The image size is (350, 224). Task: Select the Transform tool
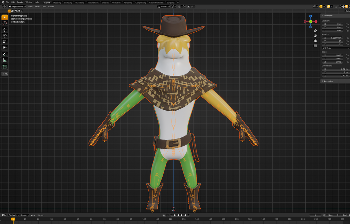5,47
